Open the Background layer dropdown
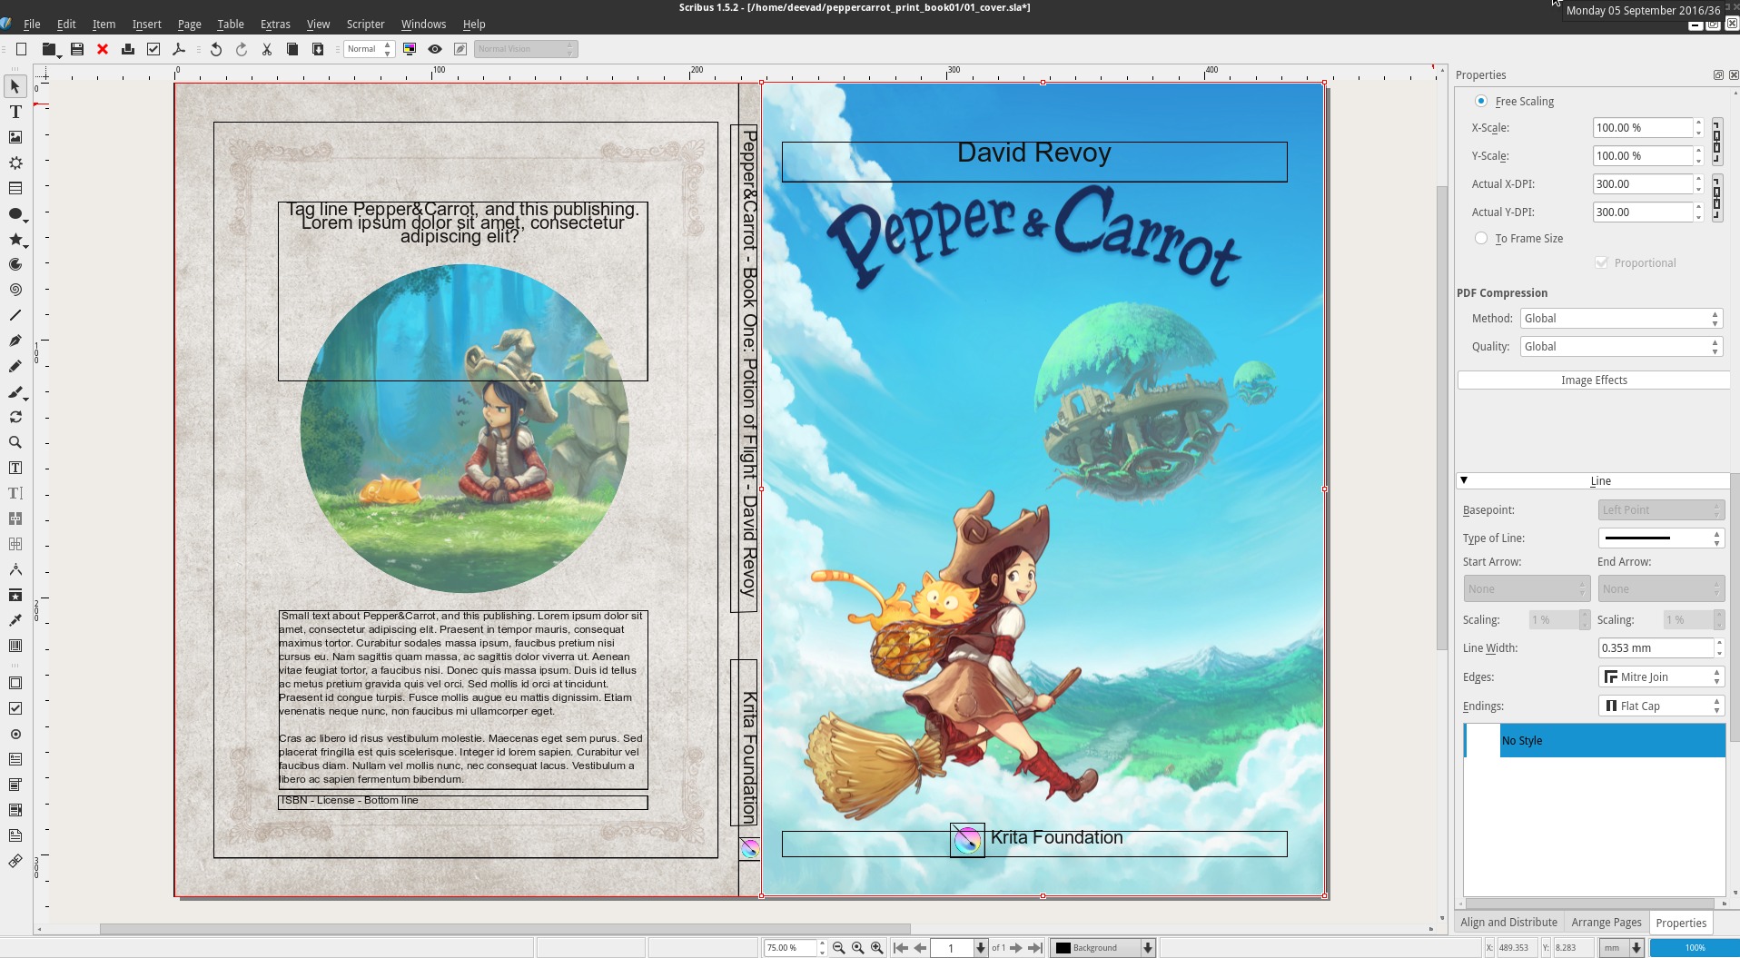Image resolution: width=1740 pixels, height=958 pixels. [1102, 948]
